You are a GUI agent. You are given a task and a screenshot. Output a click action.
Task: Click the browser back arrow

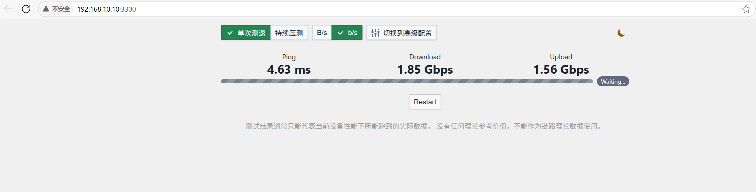8,9
